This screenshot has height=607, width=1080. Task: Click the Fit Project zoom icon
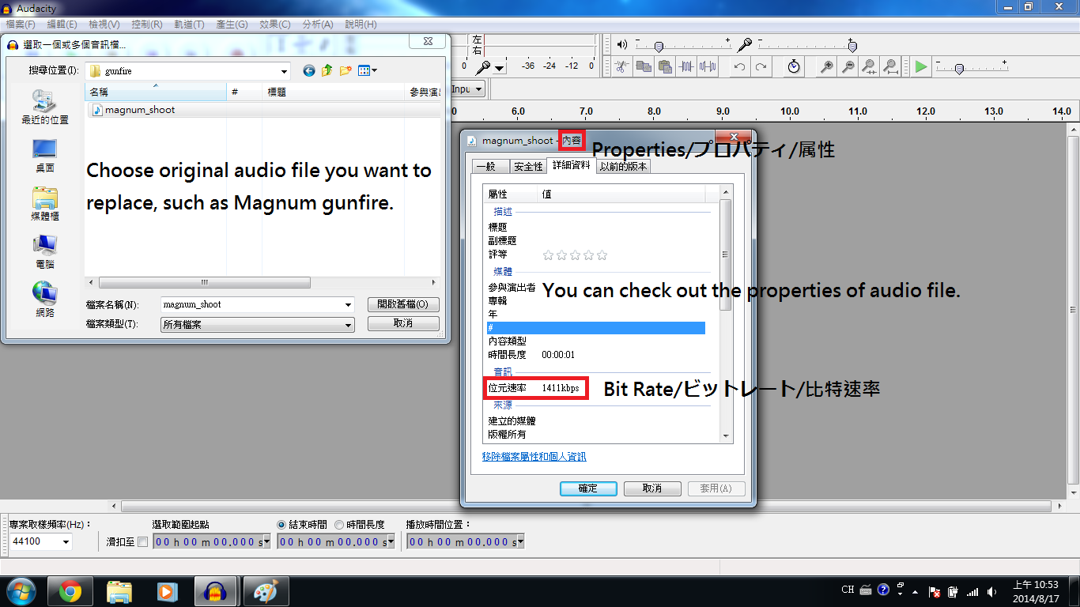[x=890, y=67]
